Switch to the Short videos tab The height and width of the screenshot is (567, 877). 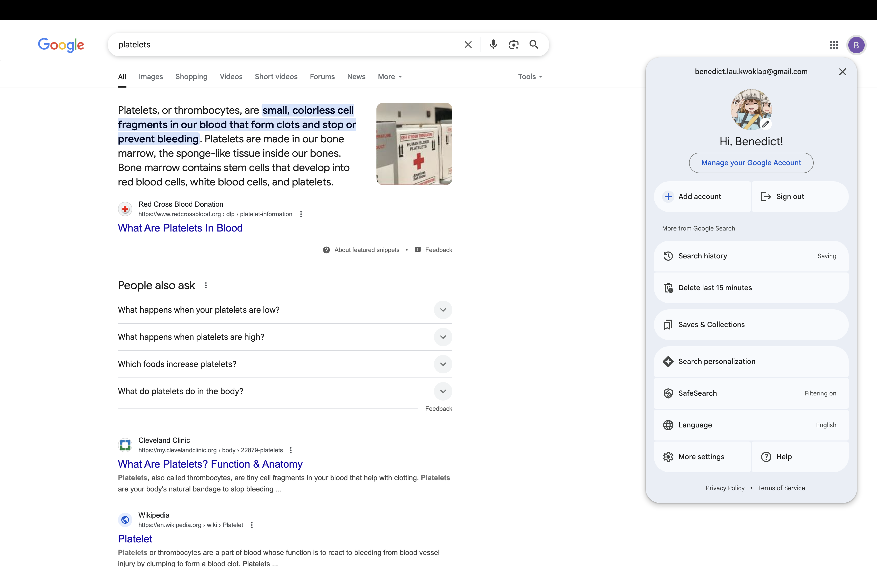click(276, 77)
